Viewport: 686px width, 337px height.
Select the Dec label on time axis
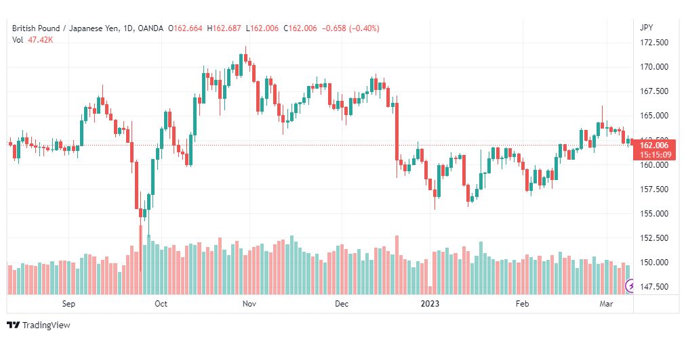click(x=342, y=304)
